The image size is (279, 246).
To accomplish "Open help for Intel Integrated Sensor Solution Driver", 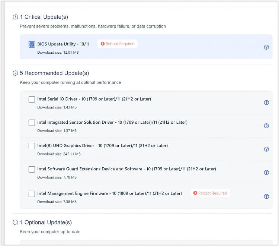I will pos(266,126).
